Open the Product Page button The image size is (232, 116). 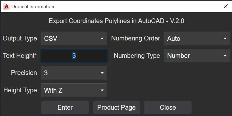coord(116,107)
